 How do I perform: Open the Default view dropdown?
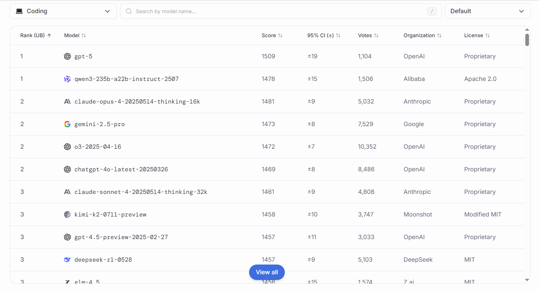488,11
